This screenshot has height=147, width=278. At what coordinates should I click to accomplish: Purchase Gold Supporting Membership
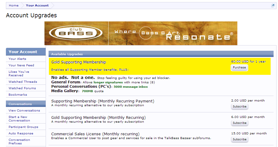pos(239,67)
